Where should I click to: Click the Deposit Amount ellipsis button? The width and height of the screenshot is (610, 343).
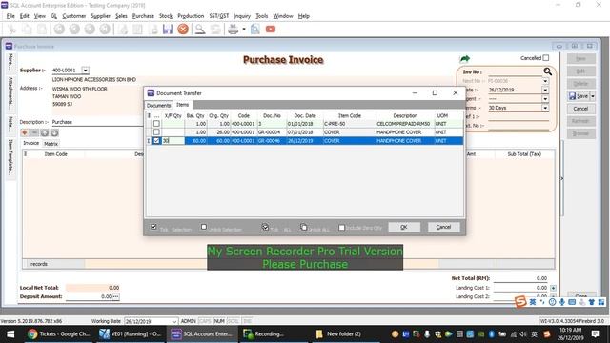(115, 296)
